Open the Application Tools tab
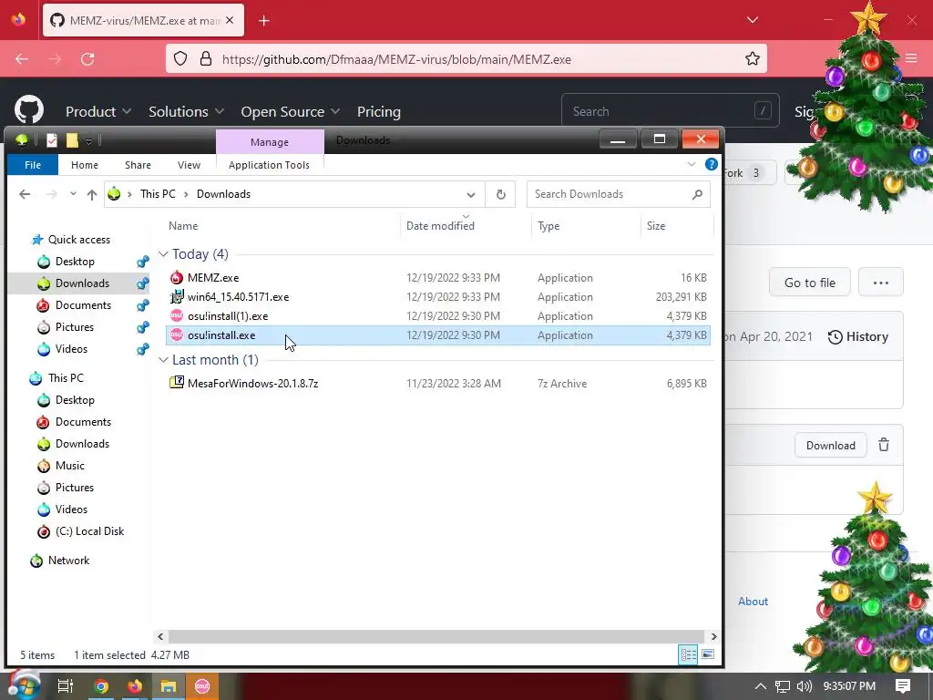Image resolution: width=933 pixels, height=700 pixels. coord(269,165)
